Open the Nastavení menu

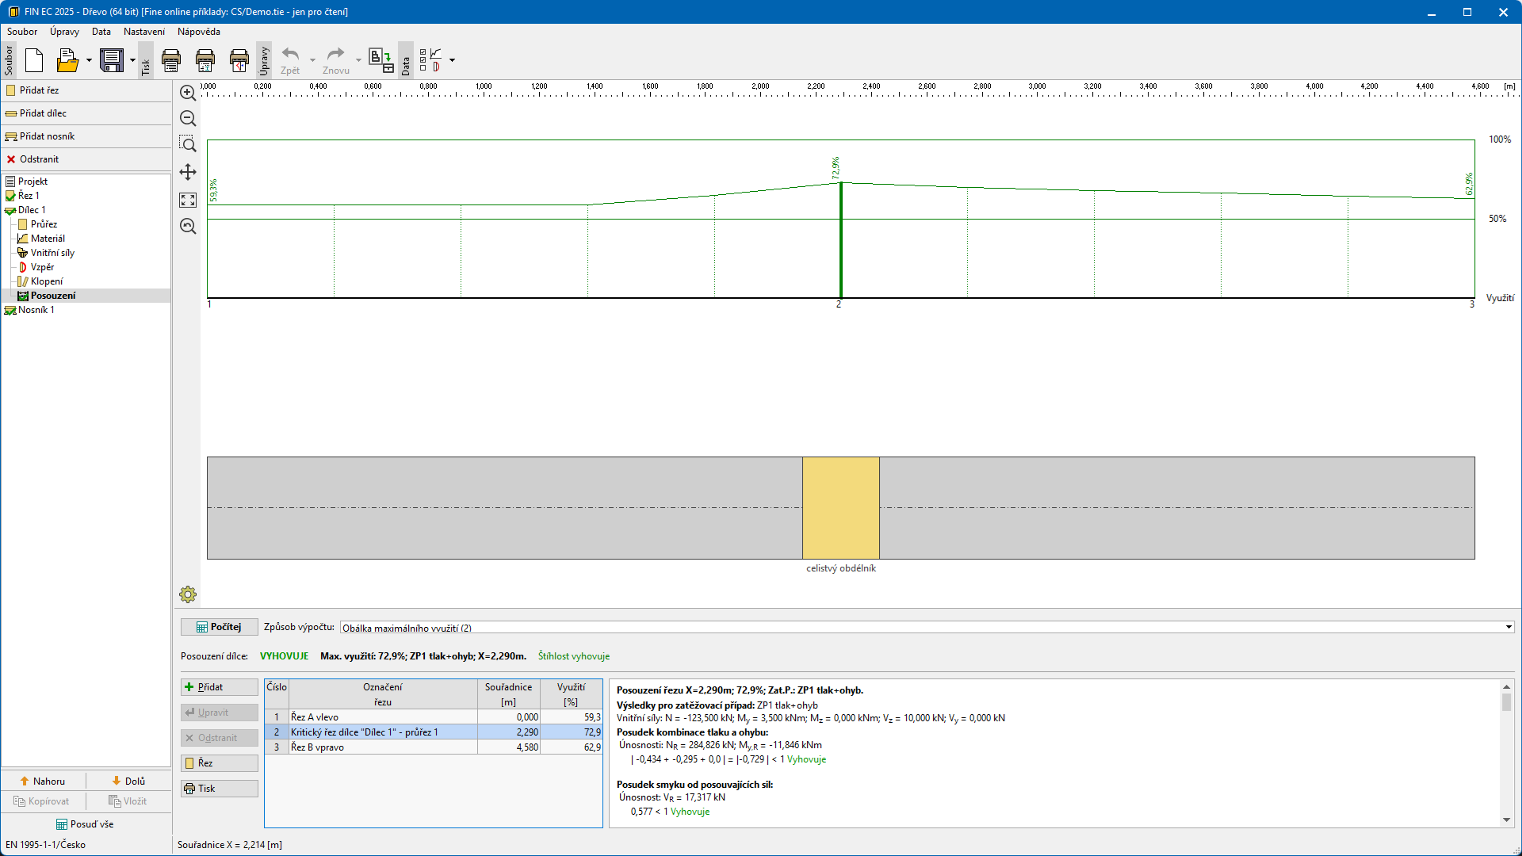click(143, 32)
